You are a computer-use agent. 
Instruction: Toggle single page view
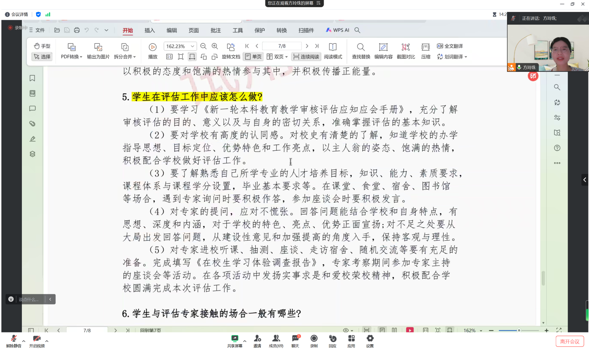coord(253,57)
